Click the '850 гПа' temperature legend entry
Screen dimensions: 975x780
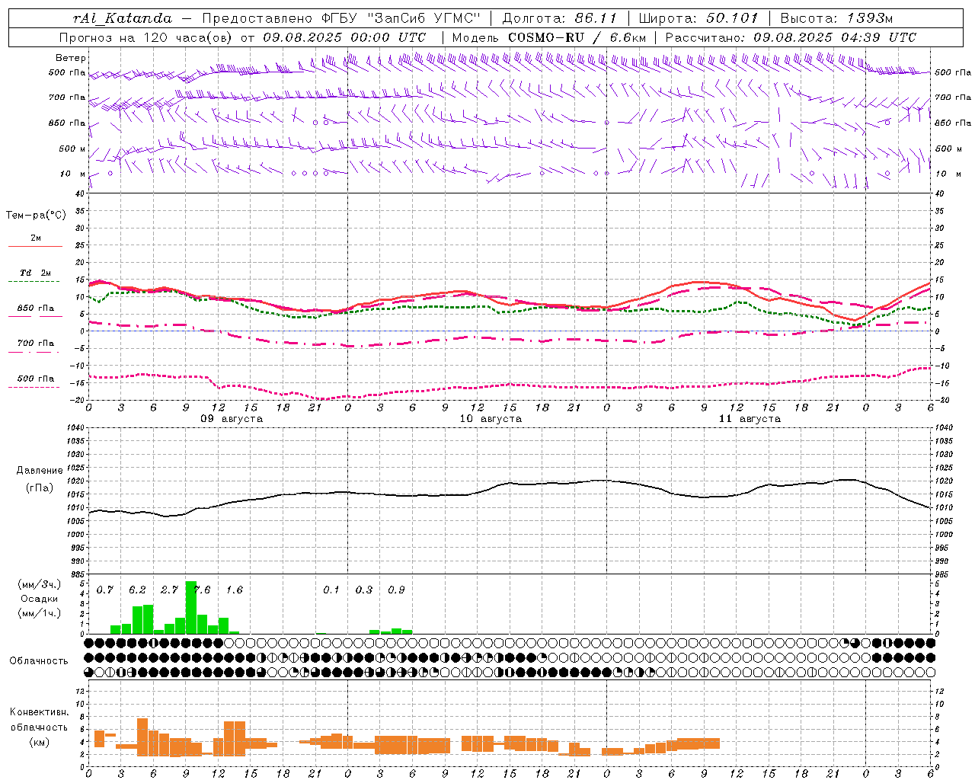[36, 308]
